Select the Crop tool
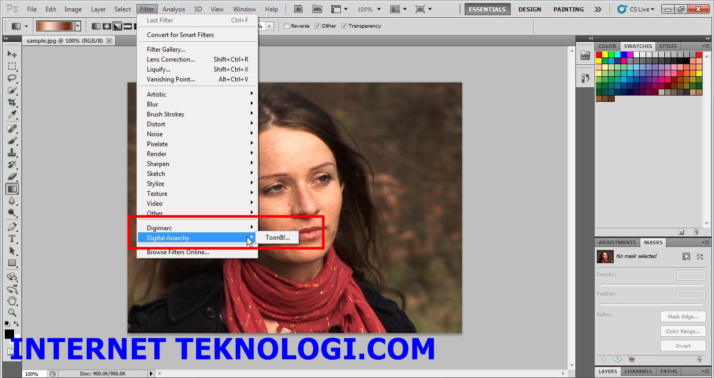 (x=12, y=102)
